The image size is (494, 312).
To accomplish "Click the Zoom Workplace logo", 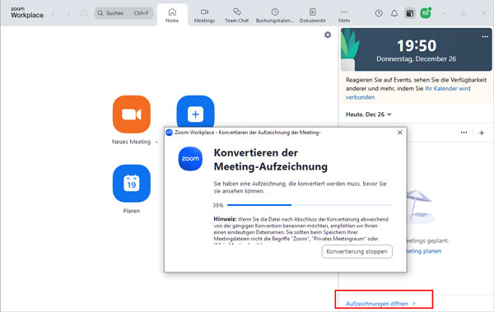I will click(27, 12).
